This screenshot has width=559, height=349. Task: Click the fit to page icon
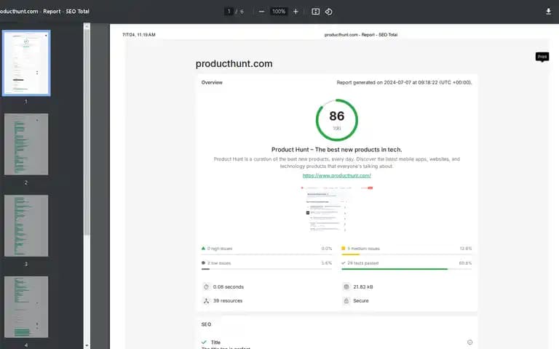click(315, 12)
